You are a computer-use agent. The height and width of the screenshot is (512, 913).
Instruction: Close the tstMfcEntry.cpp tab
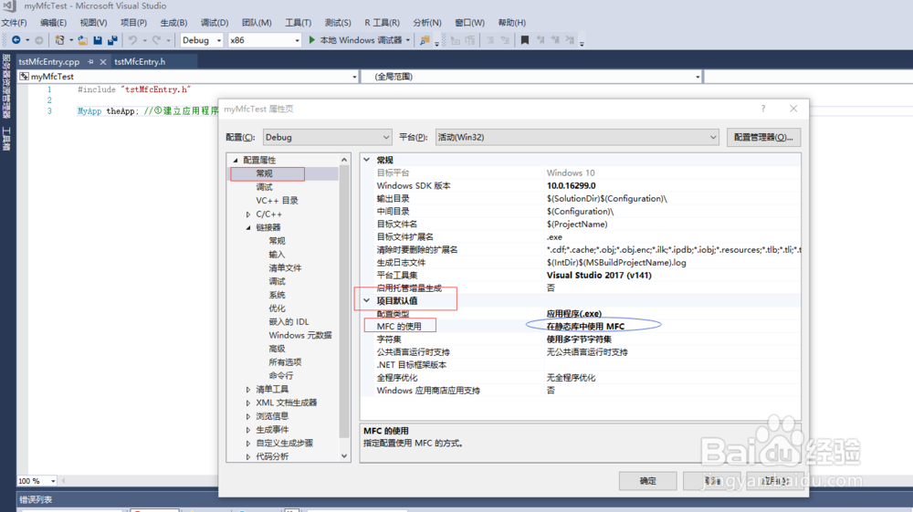coord(103,62)
